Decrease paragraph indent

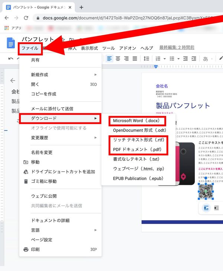[185, 59]
